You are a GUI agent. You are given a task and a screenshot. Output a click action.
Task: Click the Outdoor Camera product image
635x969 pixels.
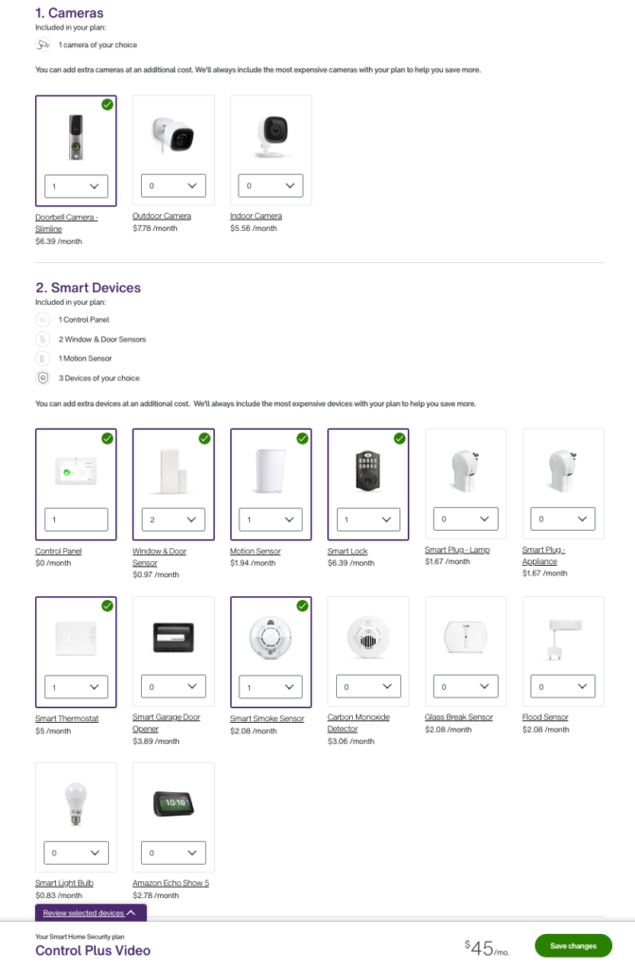pos(173,135)
